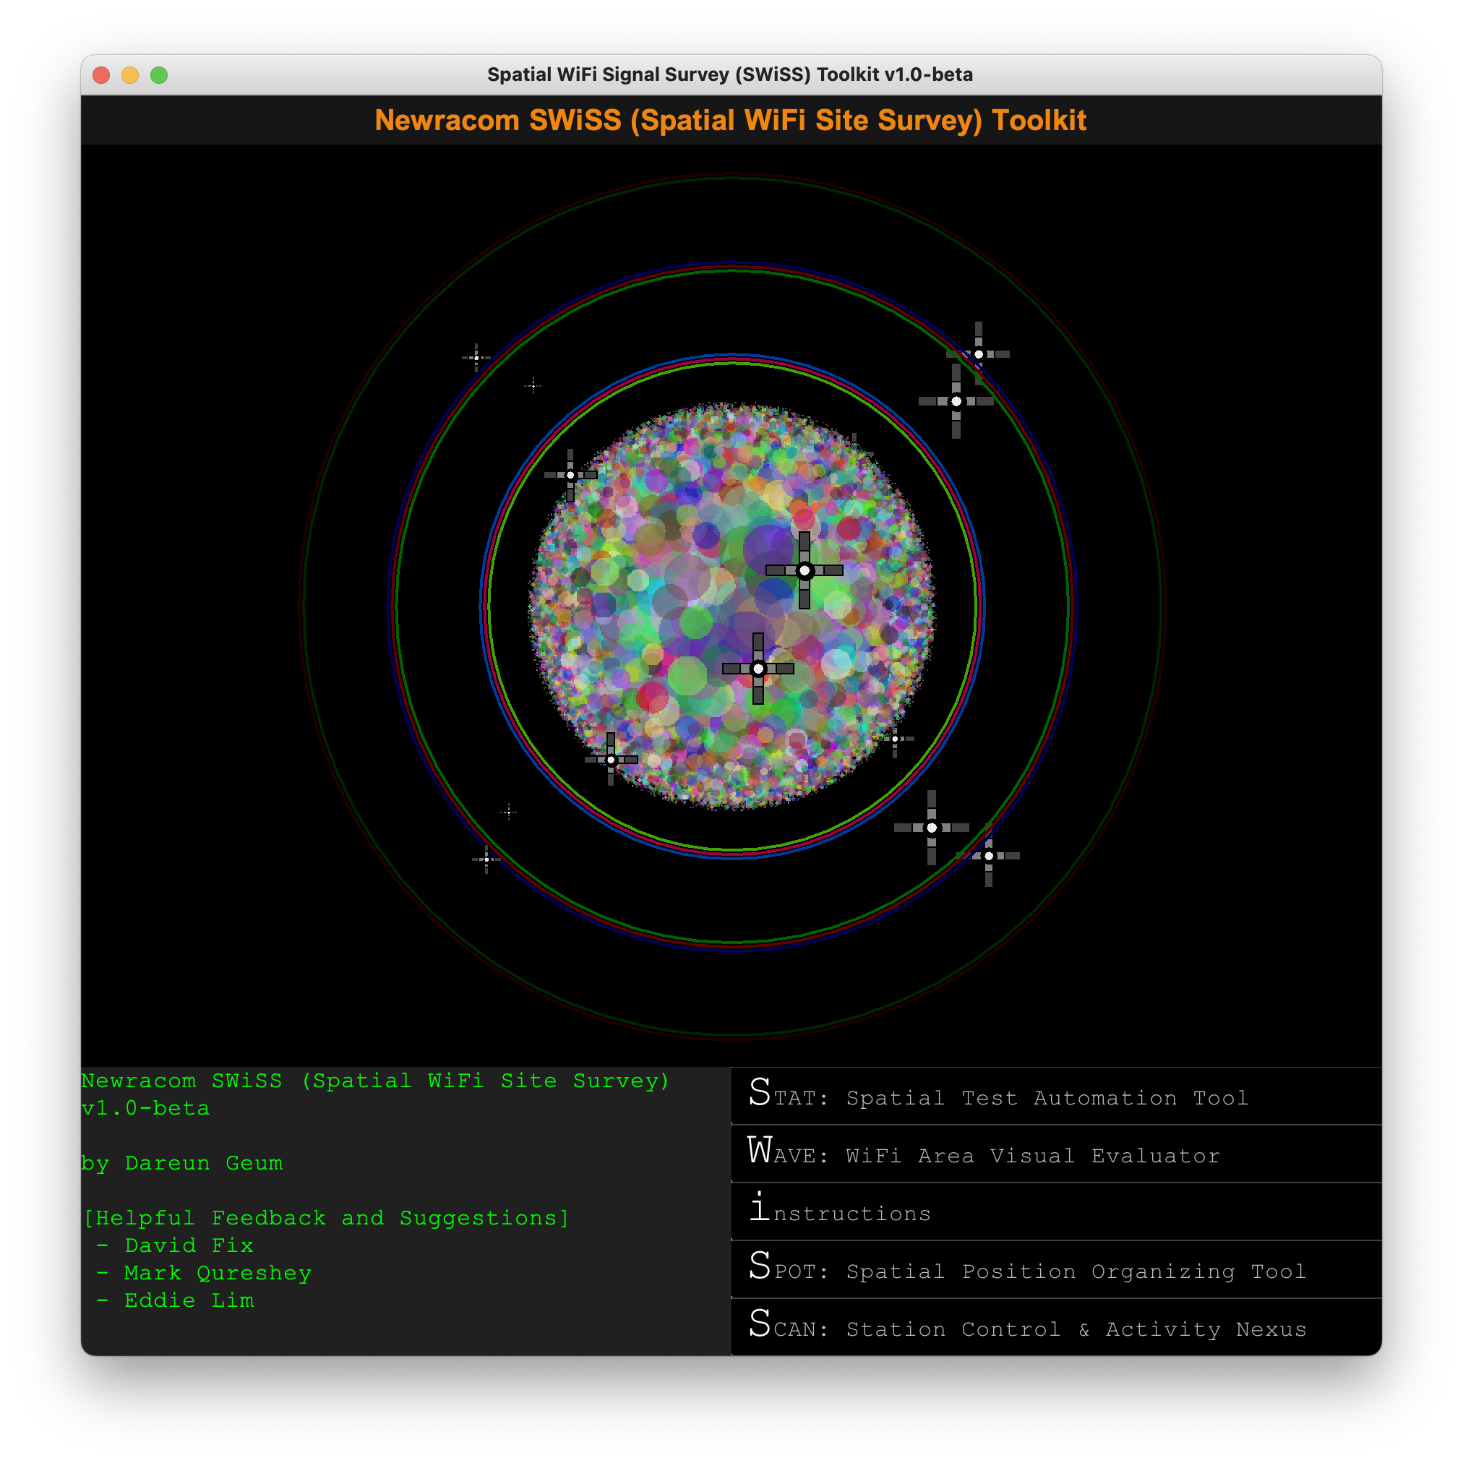1463x1463 pixels.
Task: Click the Helpful Feedback and Suggestions heading
Action: tap(325, 1218)
